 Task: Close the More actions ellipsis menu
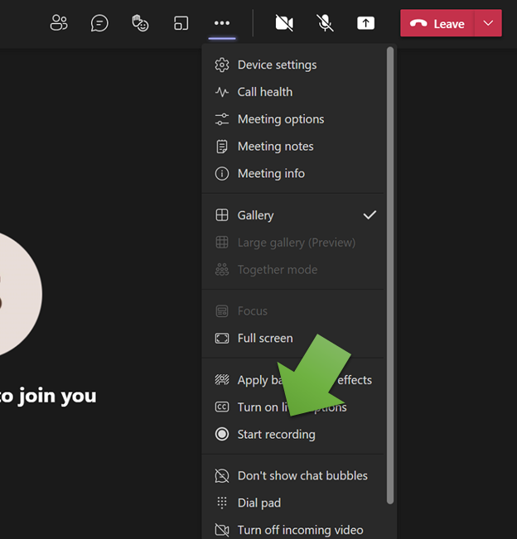[222, 23]
